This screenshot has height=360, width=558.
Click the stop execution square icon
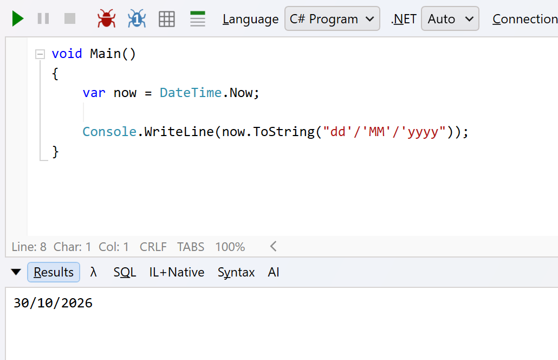coord(70,18)
